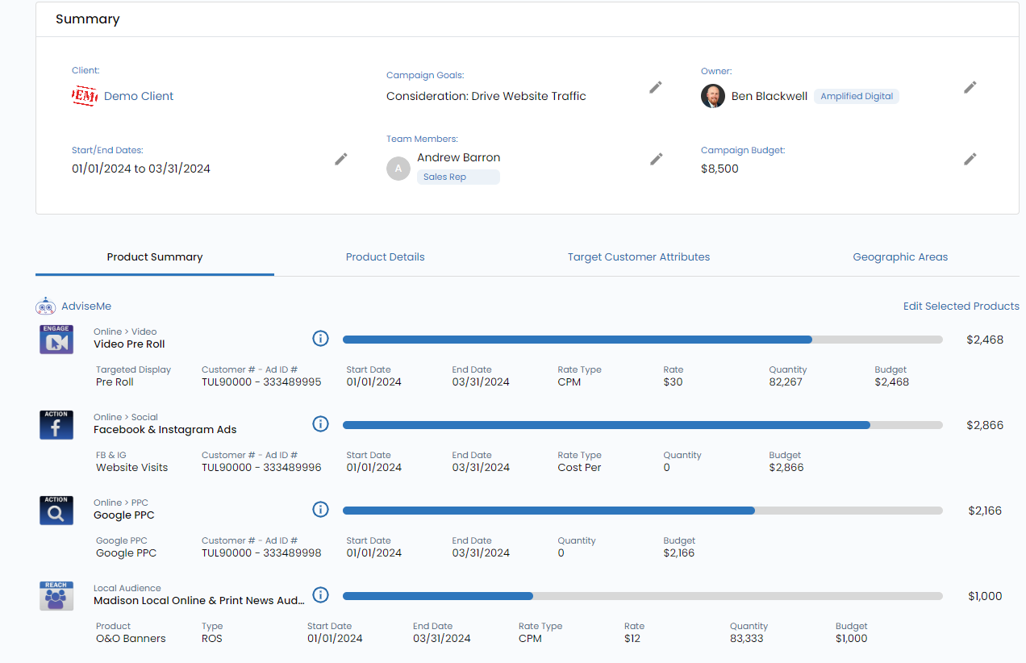Select the Product Summary tab
Viewport: 1026px width, 663px height.
(155, 257)
